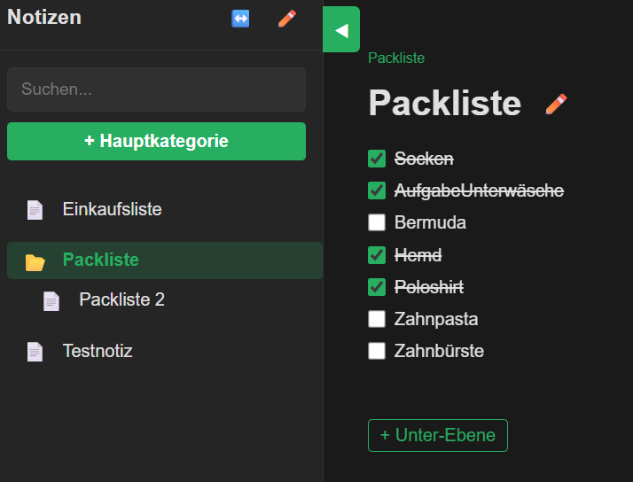
Task: Focus the Suchen search field
Action: (156, 89)
